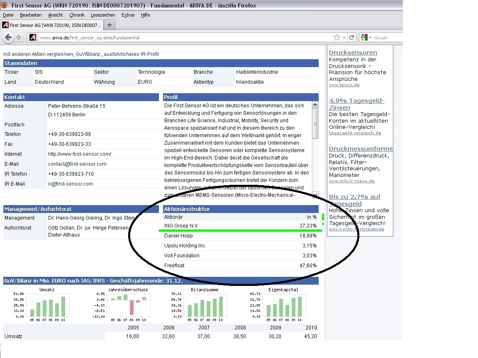
Task: Click the browser Back arrow button
Action: (8, 37)
